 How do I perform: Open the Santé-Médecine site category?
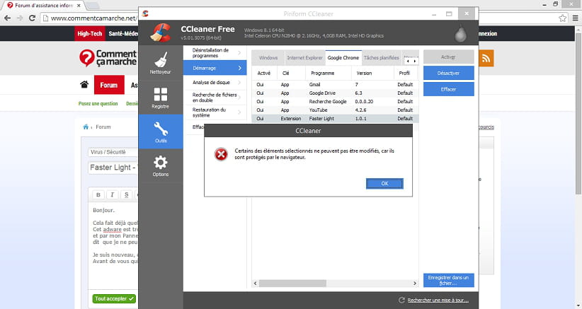(123, 33)
